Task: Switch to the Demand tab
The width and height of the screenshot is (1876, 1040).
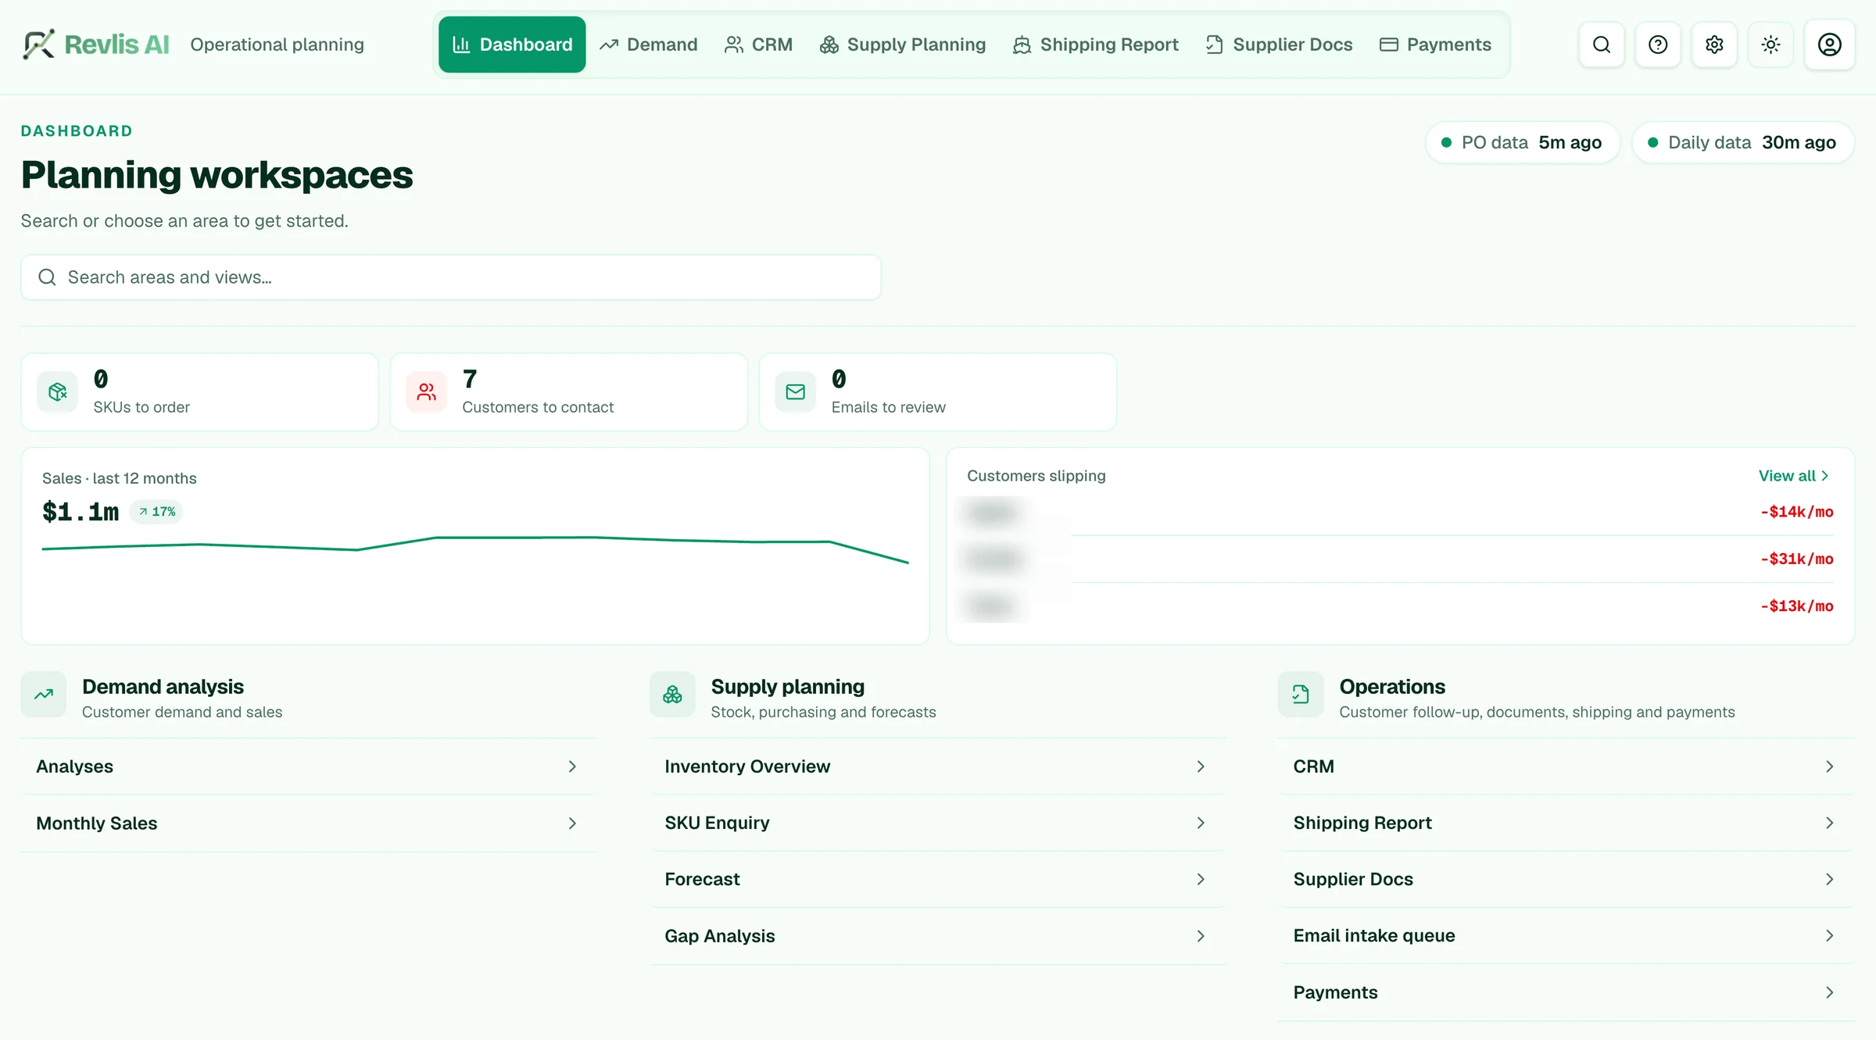Action: [x=648, y=45]
